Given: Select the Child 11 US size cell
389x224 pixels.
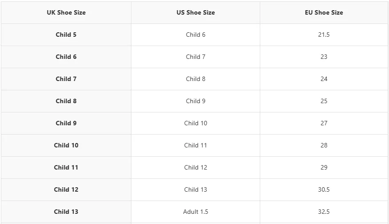Looking at the screenshot, I should (195, 145).
